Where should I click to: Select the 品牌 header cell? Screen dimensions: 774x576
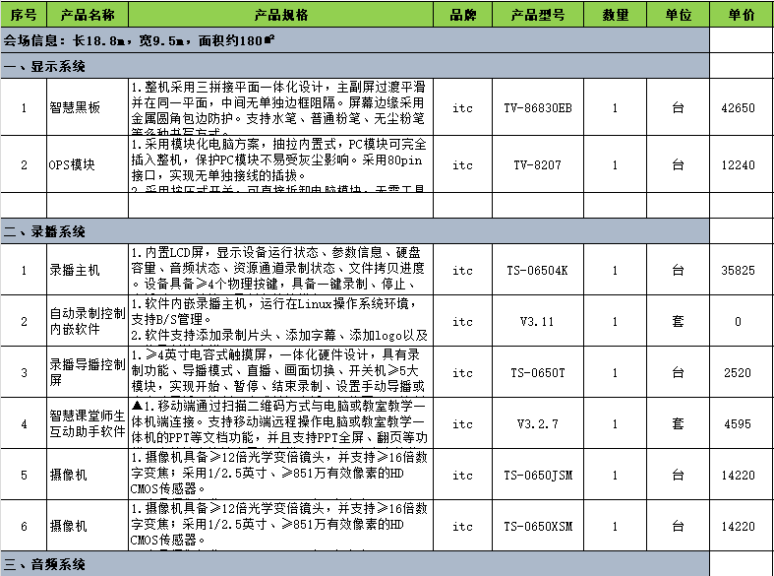(x=462, y=15)
